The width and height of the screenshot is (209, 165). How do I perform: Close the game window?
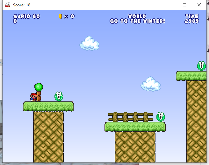tap(199, 5)
